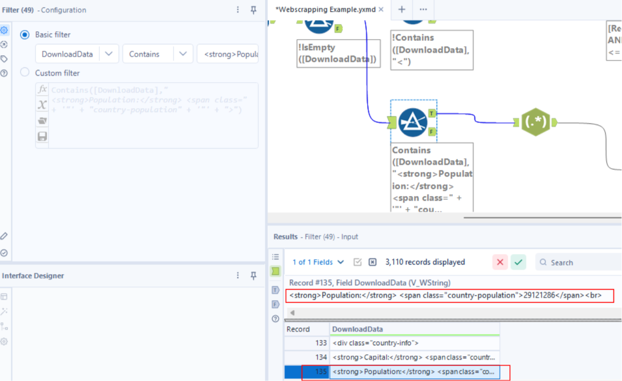Open Interface Designer options menu
The height and width of the screenshot is (381, 622).
click(x=238, y=275)
